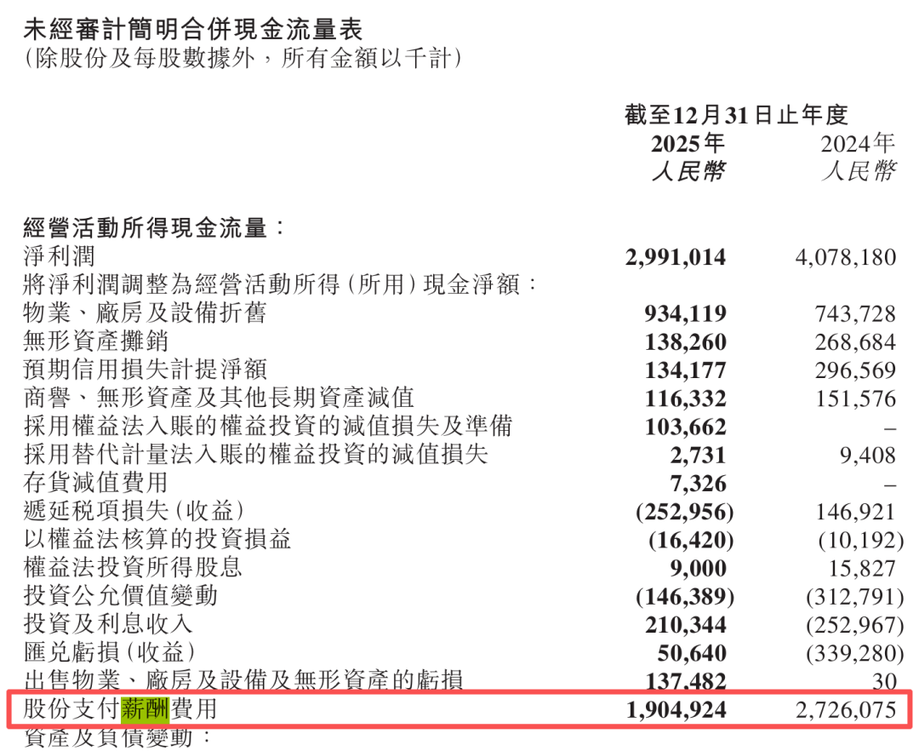
Task: Select the value 7,326
Action: click(x=699, y=484)
